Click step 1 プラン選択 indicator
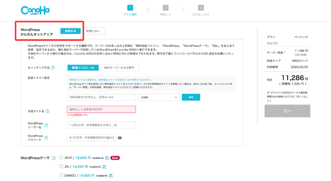Screen dimensions: 331x181 click(130, 11)
